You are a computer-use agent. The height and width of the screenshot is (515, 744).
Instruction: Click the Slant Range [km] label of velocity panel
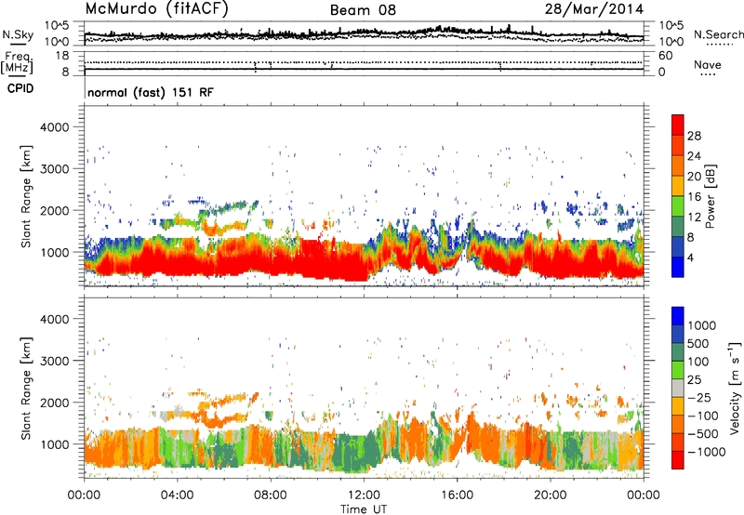point(26,388)
